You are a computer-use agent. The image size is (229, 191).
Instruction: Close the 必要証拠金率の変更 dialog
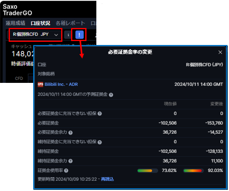click(x=220, y=52)
